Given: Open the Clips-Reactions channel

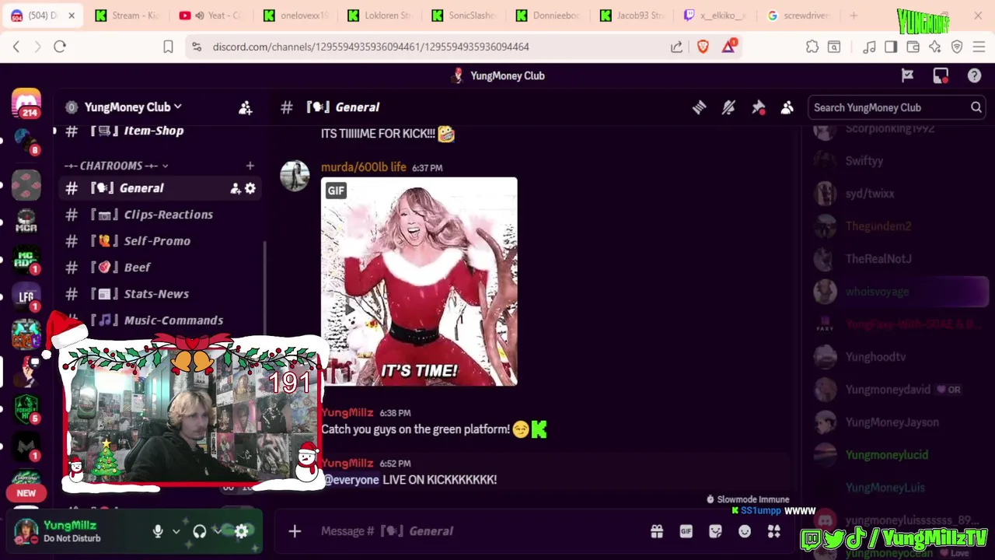Looking at the screenshot, I should 162,215.
